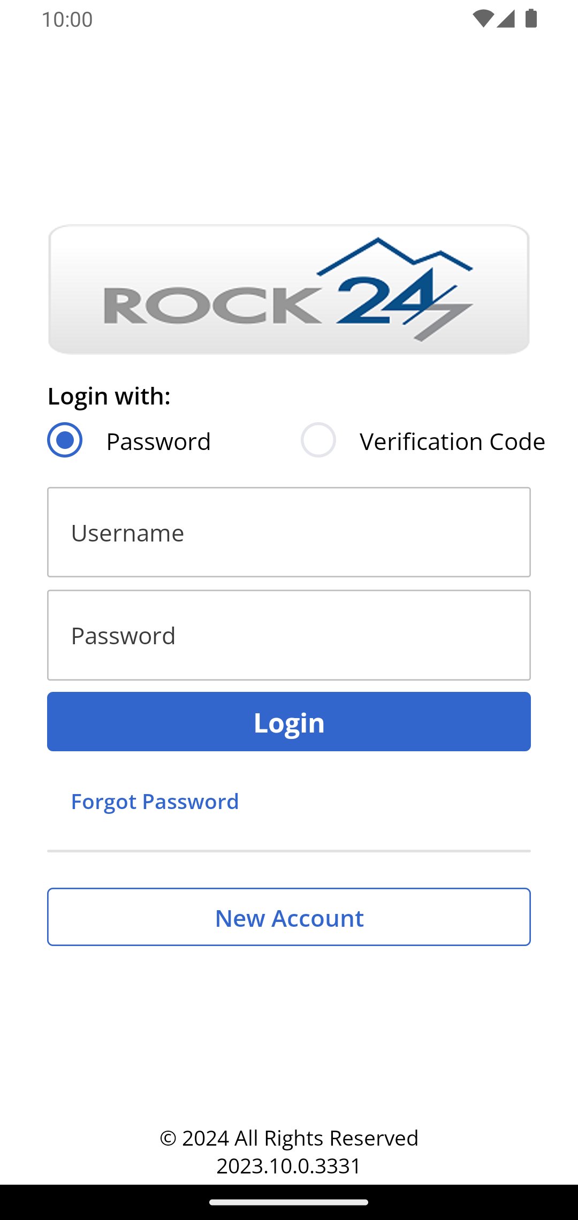Viewport: 578px width, 1220px height.
Task: Tap the battery status icon
Action: (531, 19)
